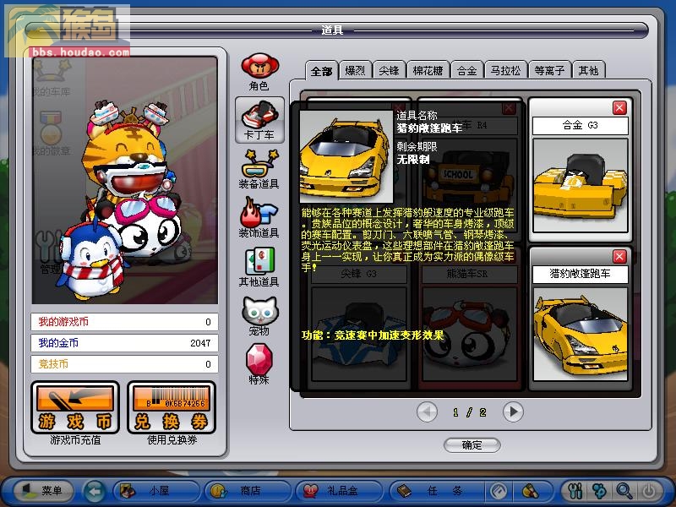Switch to the 爆烈 tab
Viewport: 676px width, 507px height.
[x=355, y=70]
